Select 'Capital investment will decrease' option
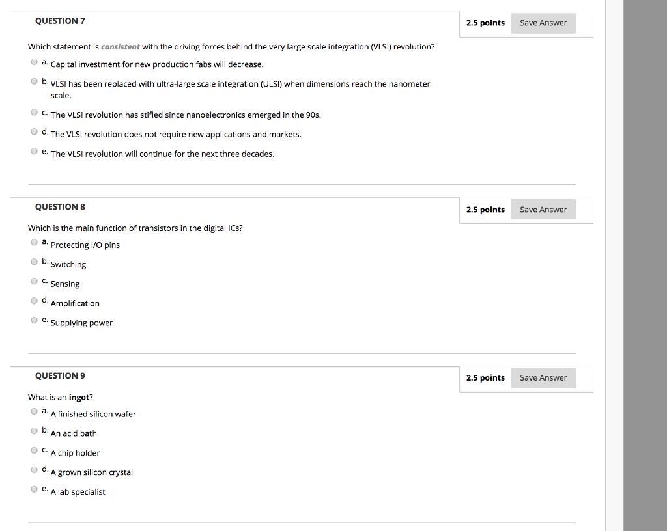This screenshot has height=531, width=667. pos(34,62)
